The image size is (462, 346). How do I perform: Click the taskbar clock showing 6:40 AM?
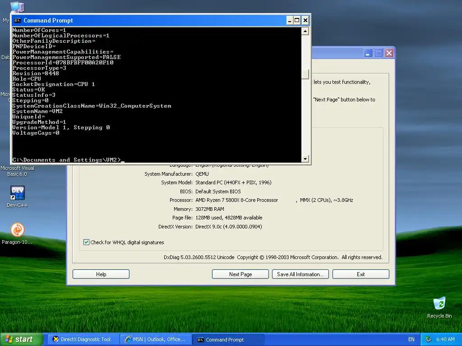[445, 339]
